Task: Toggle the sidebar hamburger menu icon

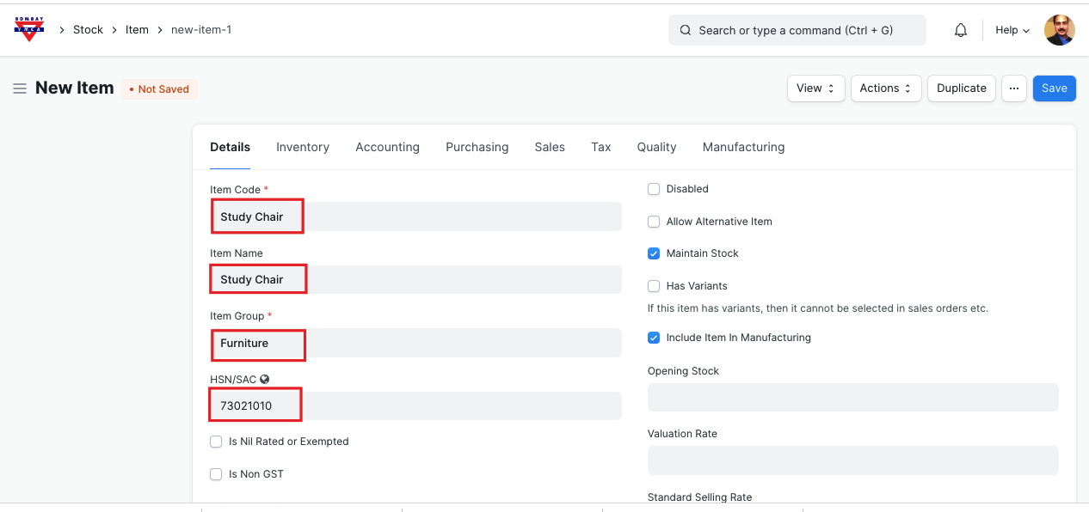Action: point(19,88)
